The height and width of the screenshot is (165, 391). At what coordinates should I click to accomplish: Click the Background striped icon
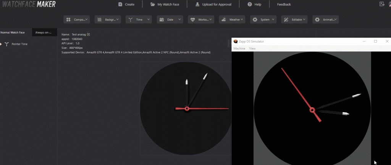tap(99, 20)
